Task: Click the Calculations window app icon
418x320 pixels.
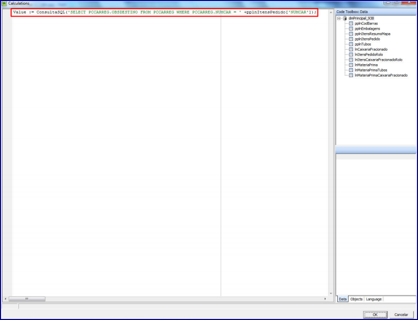Action: (4, 3)
